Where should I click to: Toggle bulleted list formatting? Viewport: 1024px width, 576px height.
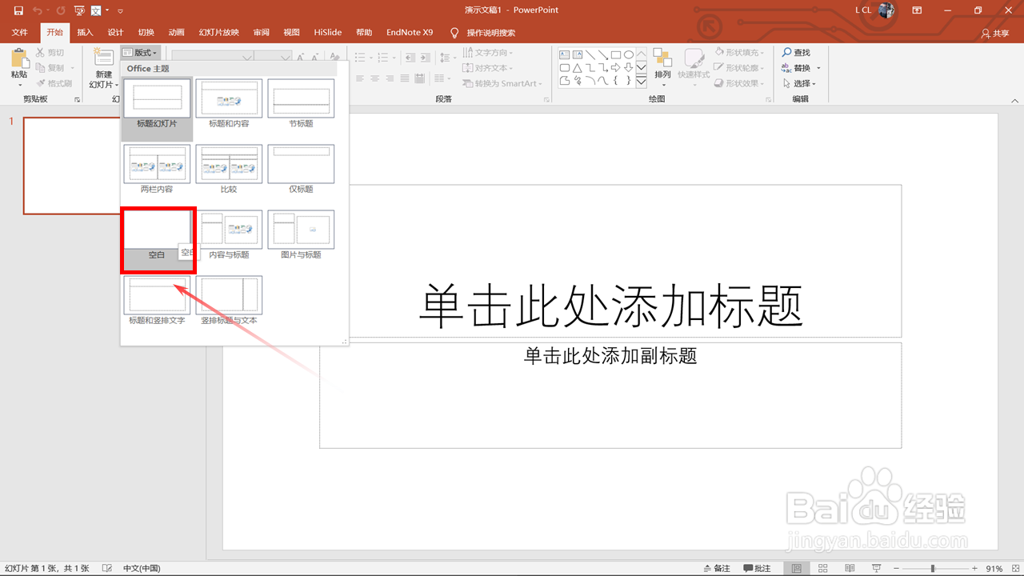[x=361, y=57]
